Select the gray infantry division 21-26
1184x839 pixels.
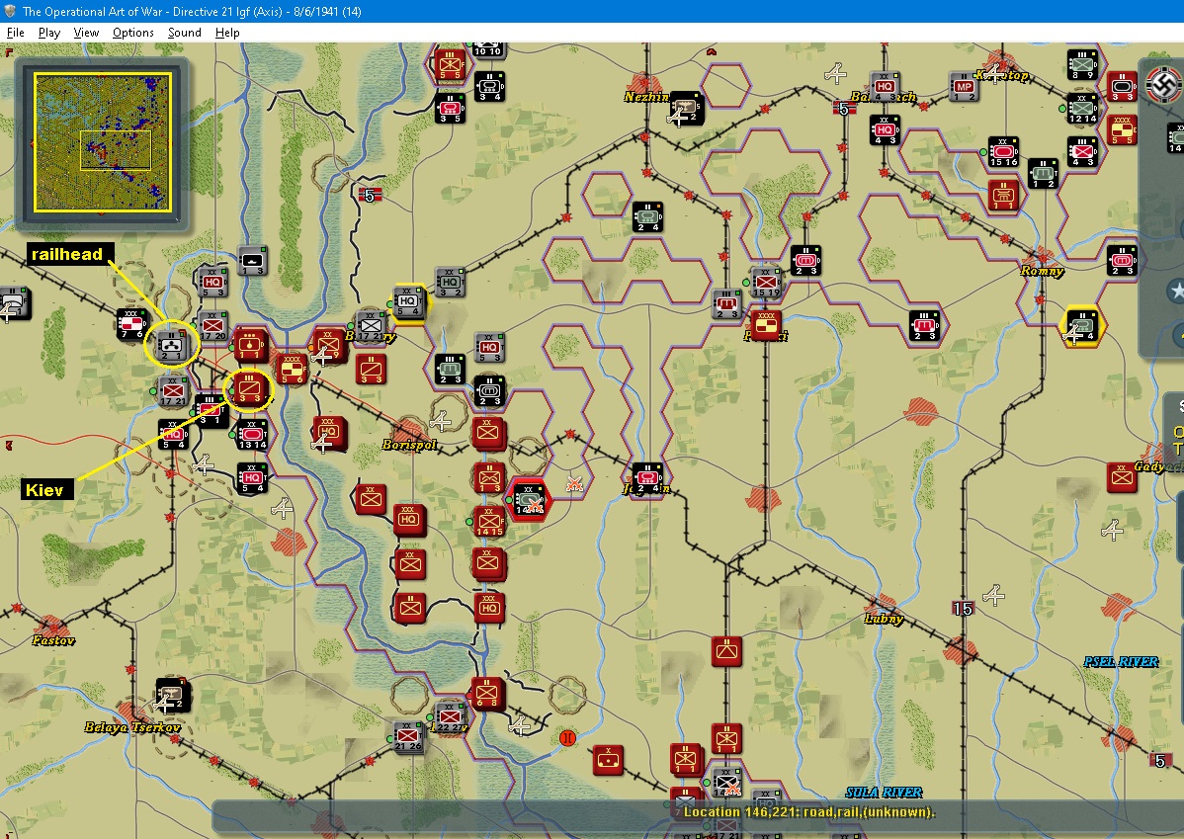pyautogui.click(x=408, y=736)
